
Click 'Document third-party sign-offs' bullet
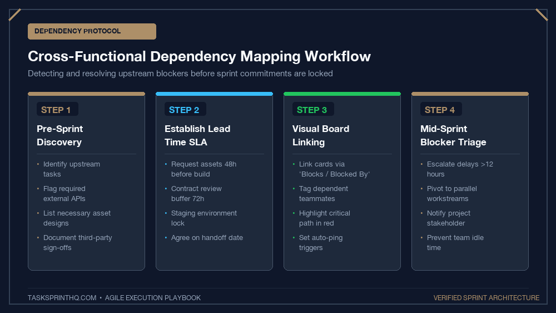coord(78,243)
